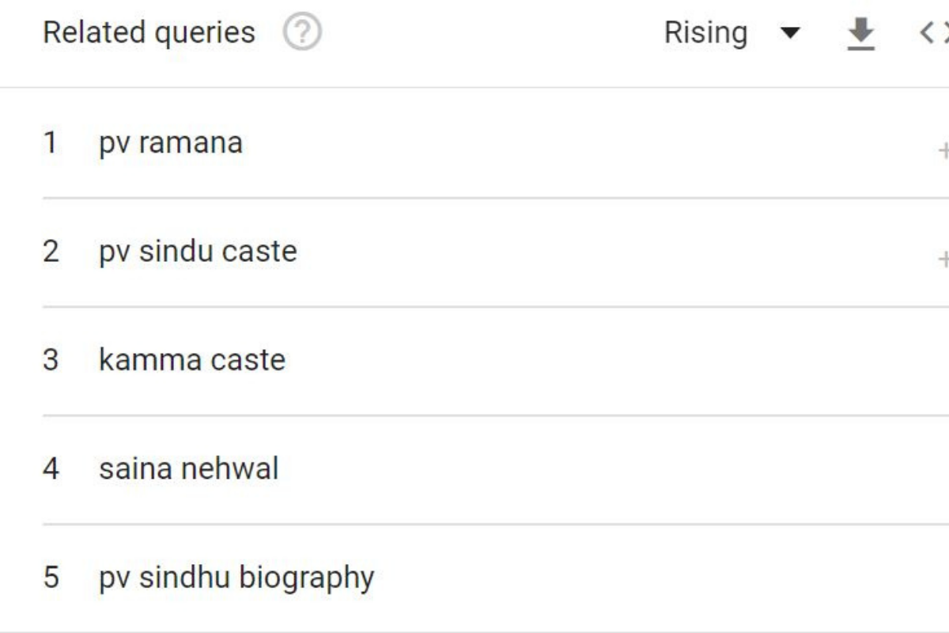Click rank number 2 beside pv sindu caste
Image resolution: width=949 pixels, height=633 pixels.
51,252
